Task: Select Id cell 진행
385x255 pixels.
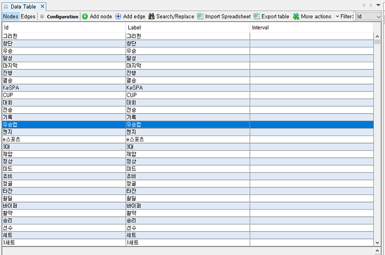Action: (64, 73)
